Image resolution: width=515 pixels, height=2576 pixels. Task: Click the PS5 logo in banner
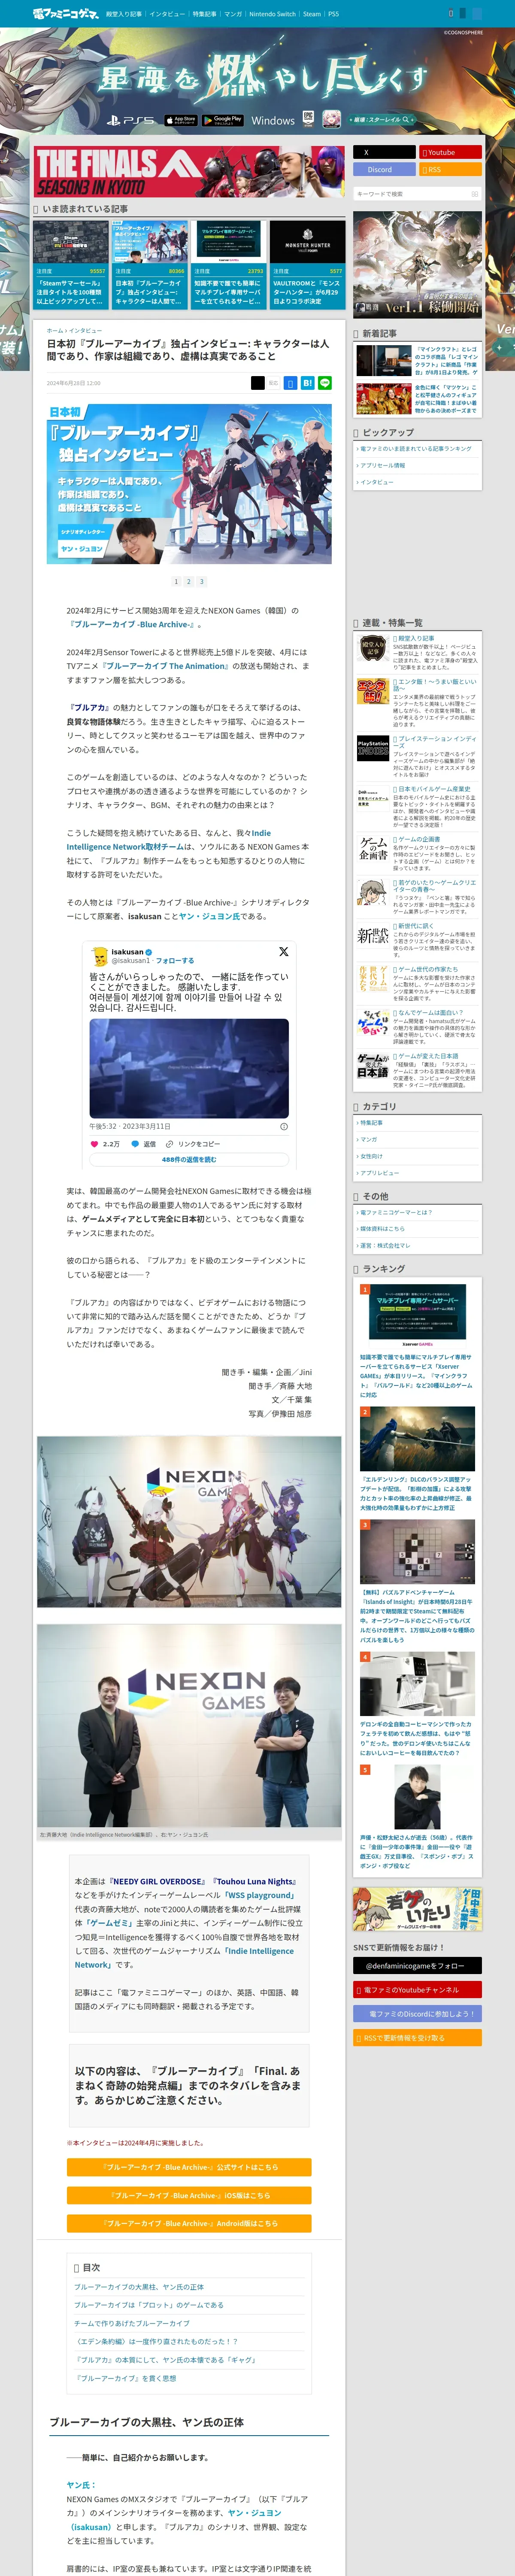tap(131, 120)
